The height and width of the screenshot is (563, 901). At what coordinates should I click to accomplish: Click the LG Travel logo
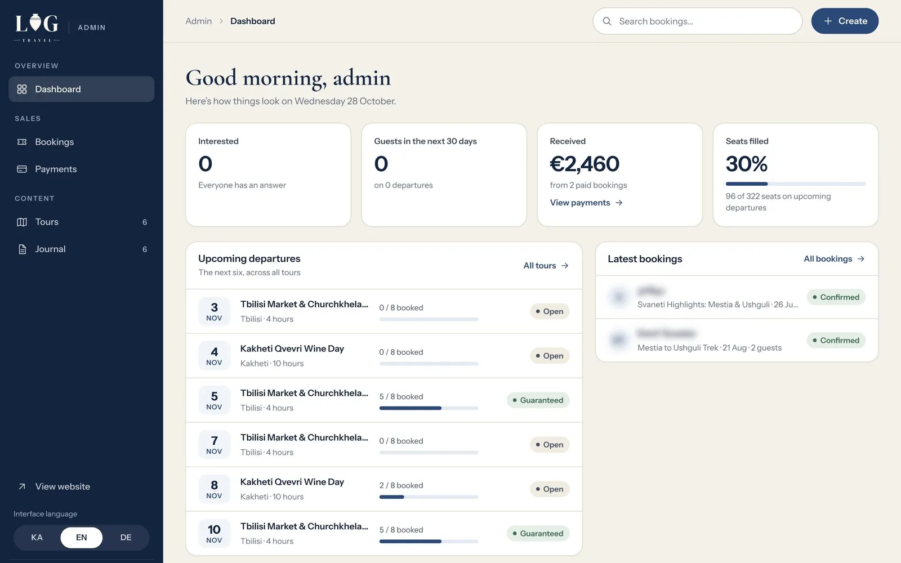click(x=37, y=27)
